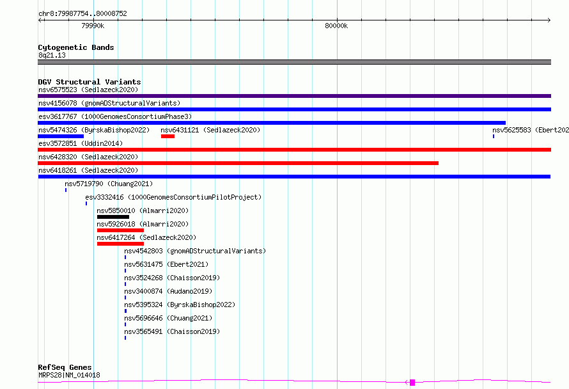Open nsv4542803 gnomADStructuralVariants label

[x=195, y=251]
